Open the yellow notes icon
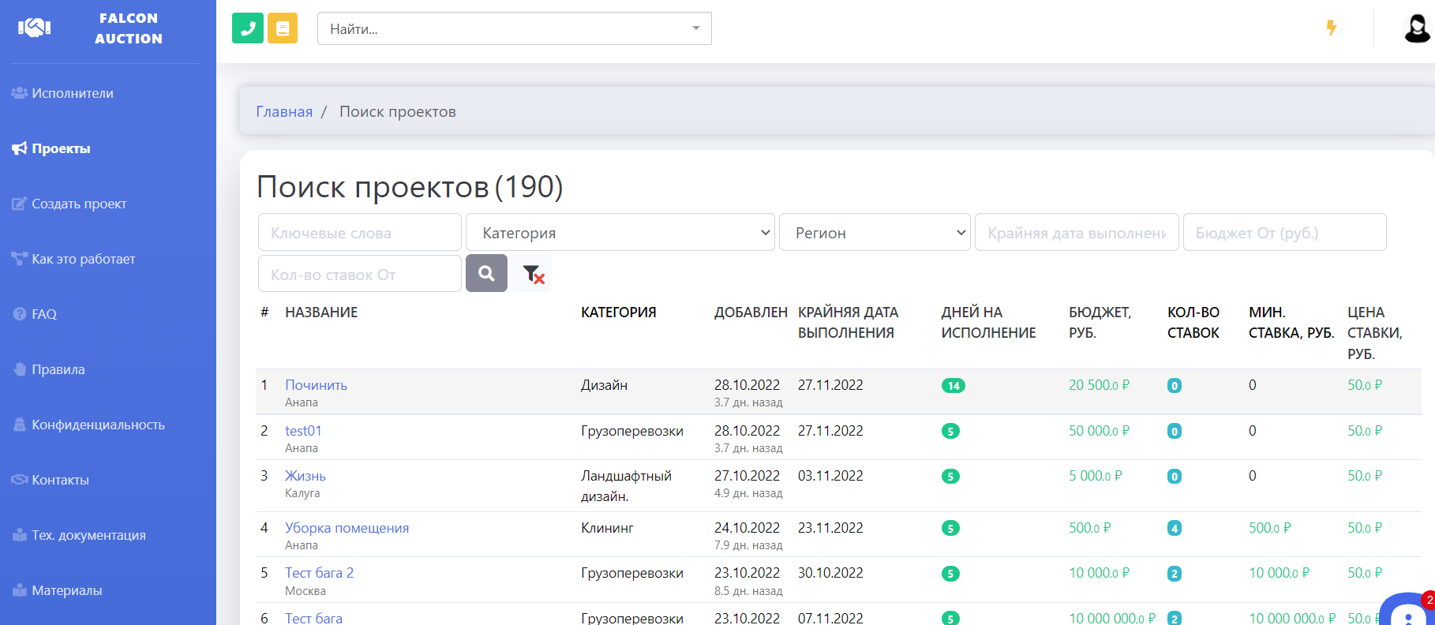Image resolution: width=1435 pixels, height=625 pixels. click(x=283, y=28)
